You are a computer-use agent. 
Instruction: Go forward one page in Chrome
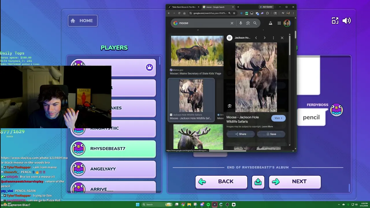[x=174, y=13]
